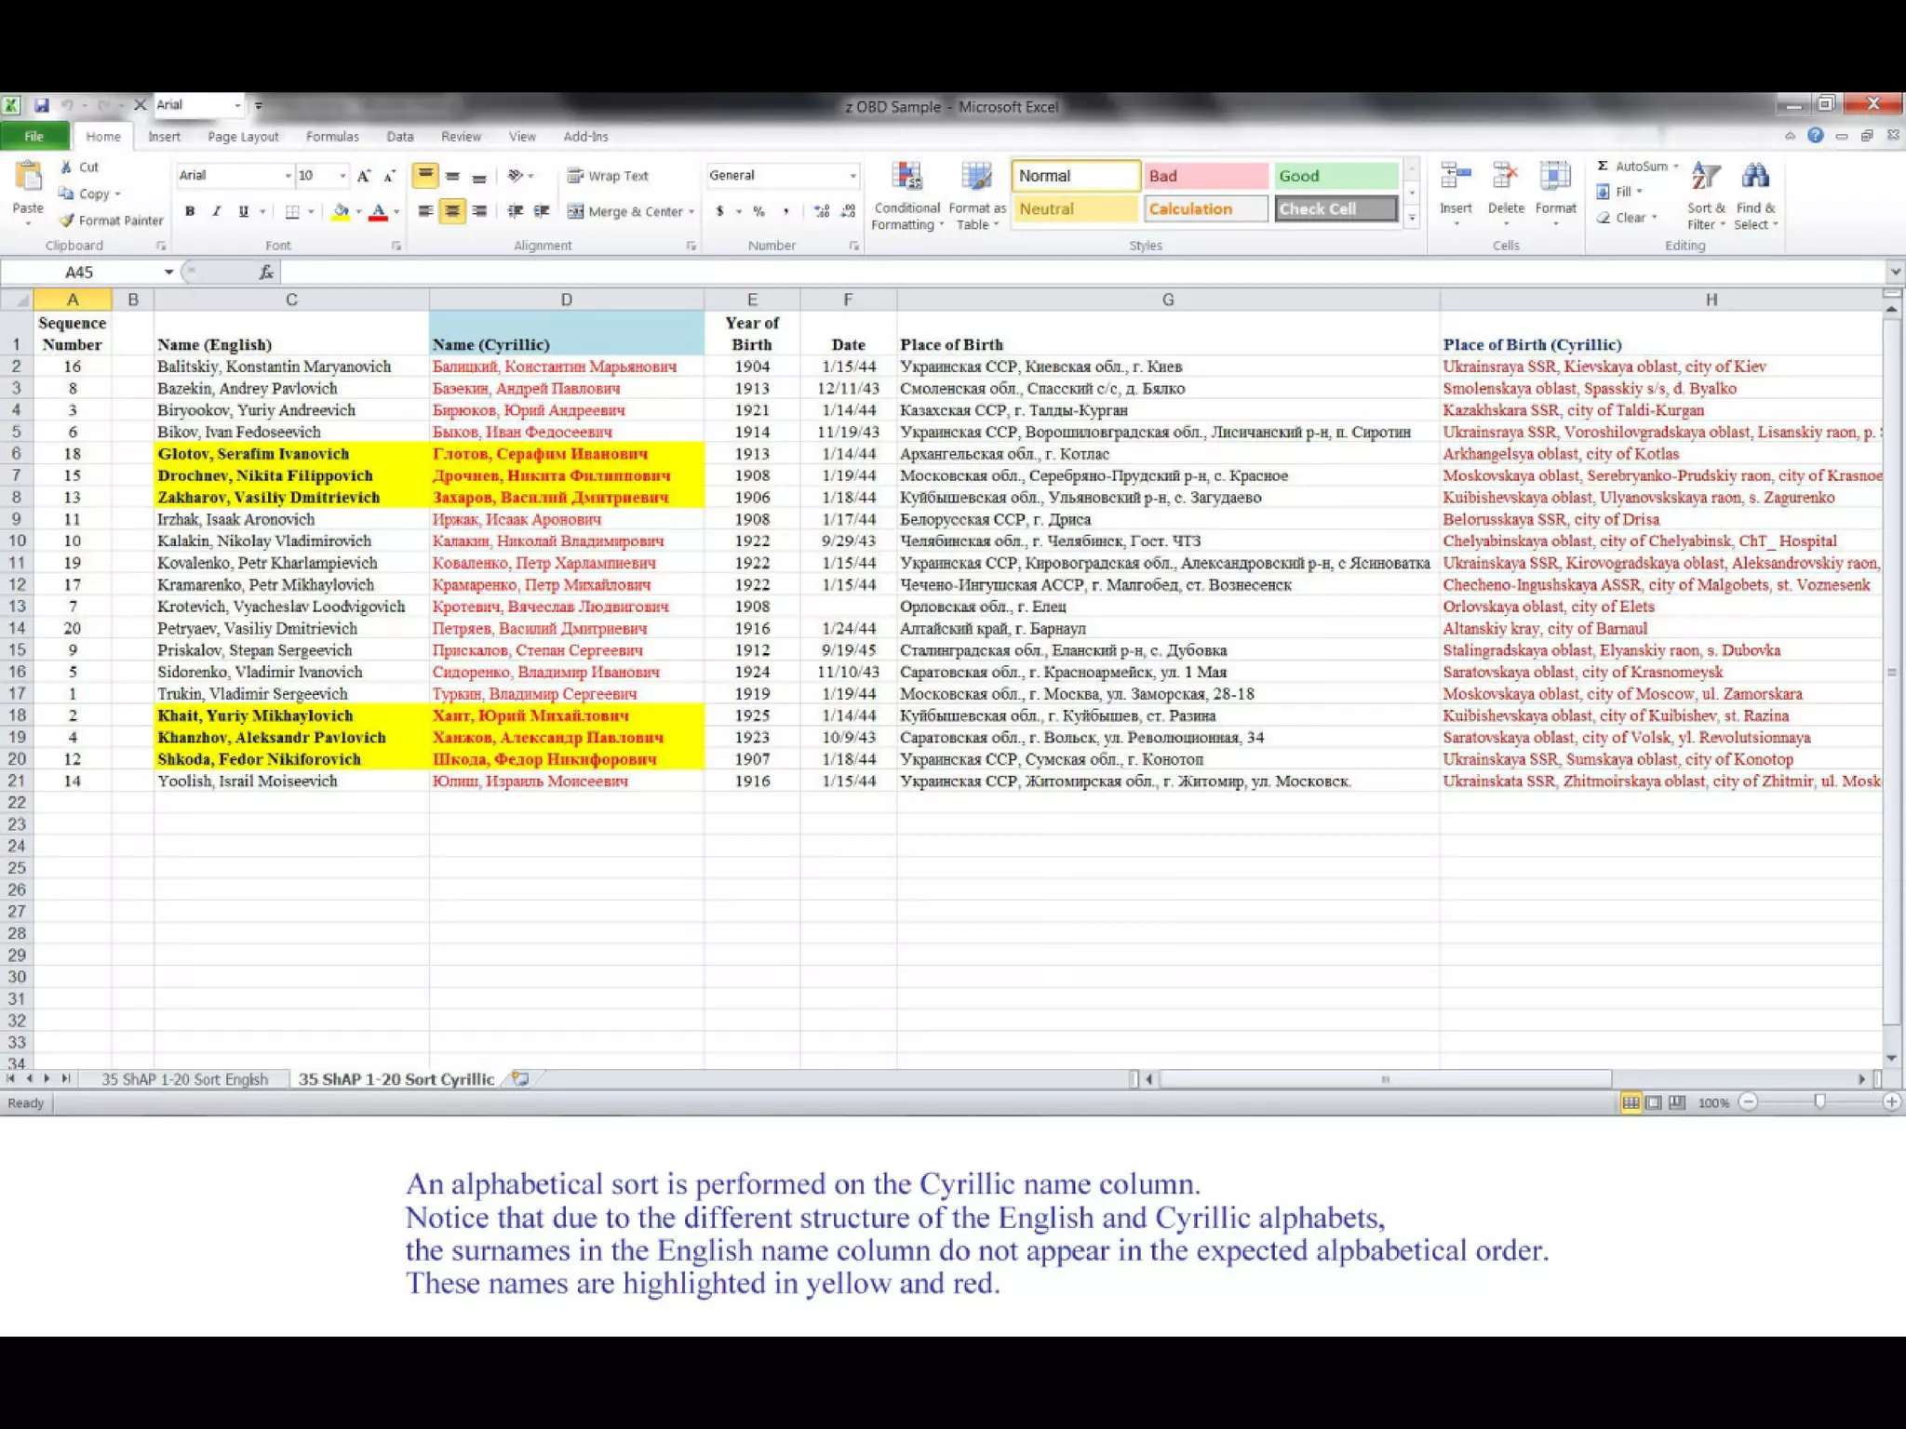
Task: Click the Increase Indent icon
Action: pos(542,212)
